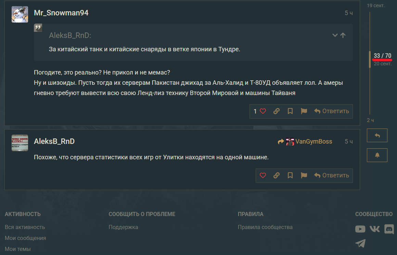Viewport: 397px width, 255px height.
Task: Like Mr_Snowman94's post with the heart
Action: (x=262, y=111)
